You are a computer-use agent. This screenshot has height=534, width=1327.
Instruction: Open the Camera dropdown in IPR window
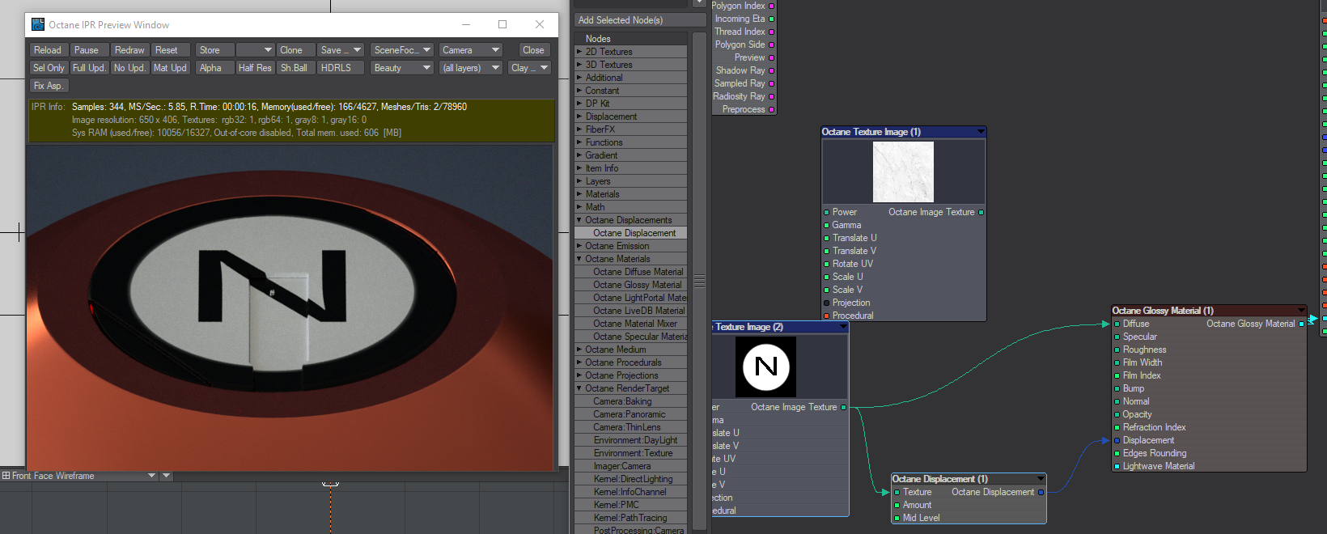[470, 50]
